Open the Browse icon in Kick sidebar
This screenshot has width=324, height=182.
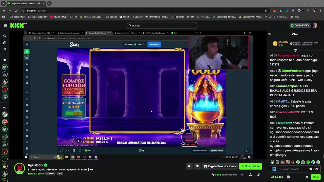click(x=5, y=43)
